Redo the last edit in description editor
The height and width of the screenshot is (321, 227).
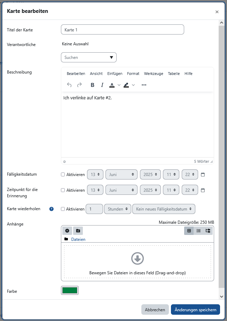pyautogui.click(x=79, y=85)
